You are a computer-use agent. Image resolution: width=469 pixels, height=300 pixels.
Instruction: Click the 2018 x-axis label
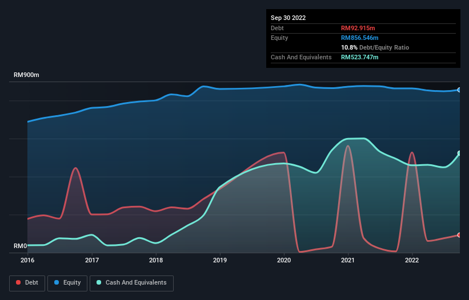156,260
